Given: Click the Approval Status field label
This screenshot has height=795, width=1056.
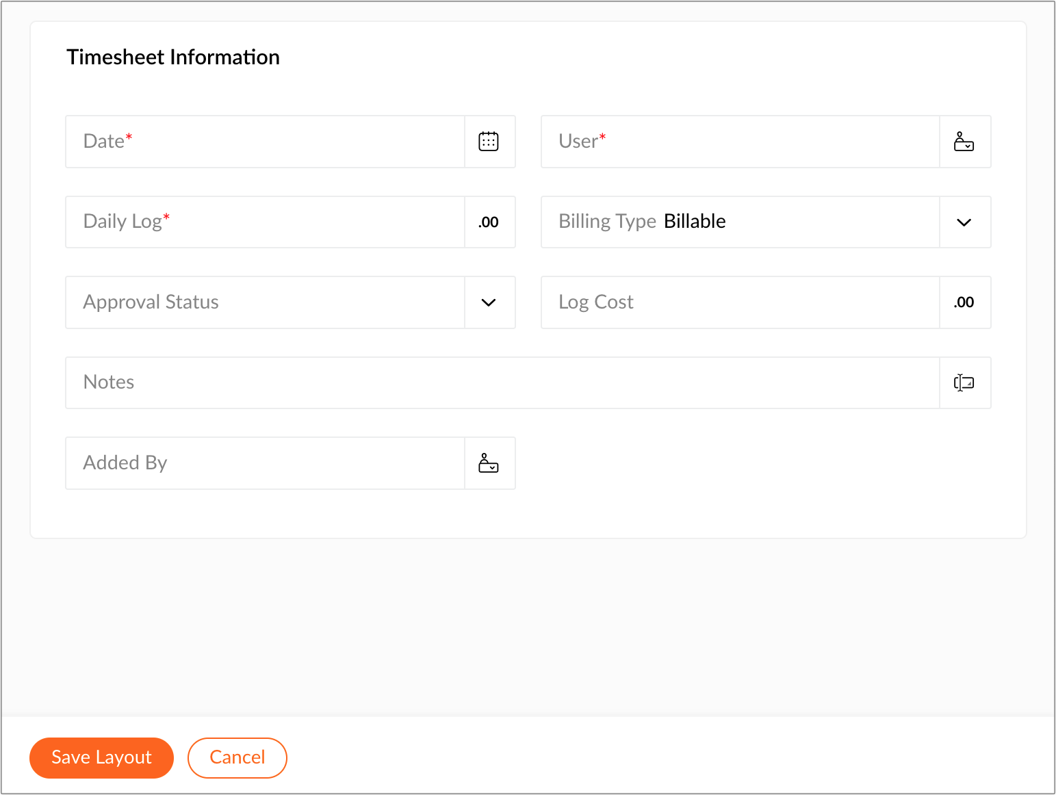Looking at the screenshot, I should 151,302.
